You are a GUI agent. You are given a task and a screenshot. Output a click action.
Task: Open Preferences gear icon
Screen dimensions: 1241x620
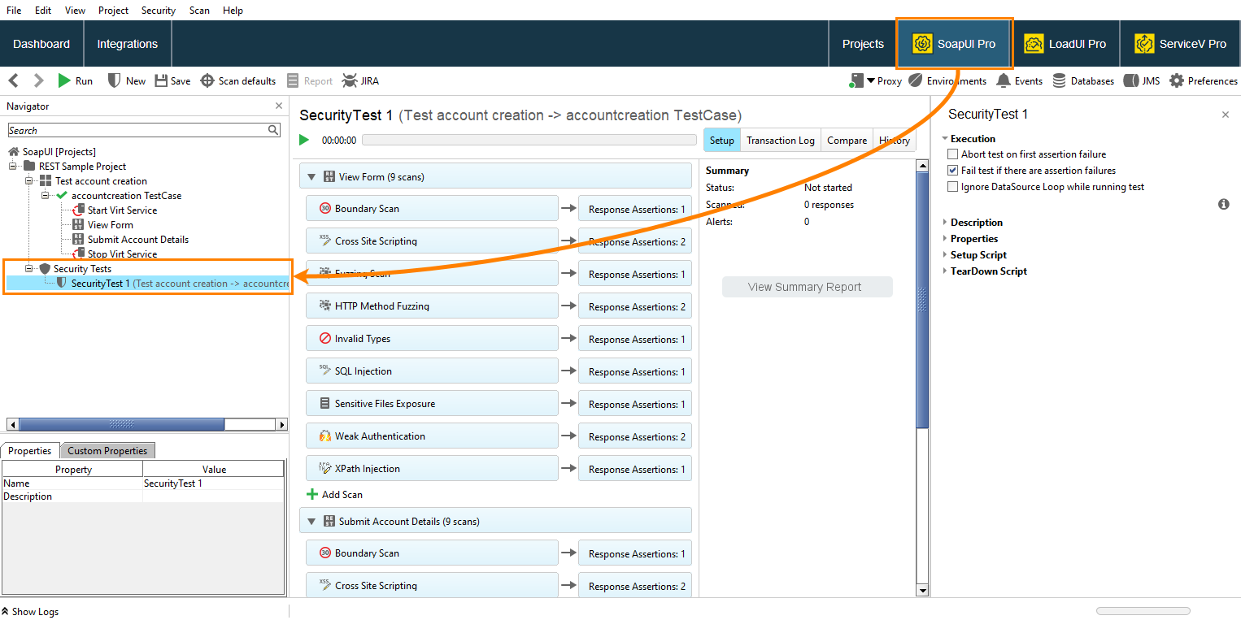(1176, 80)
